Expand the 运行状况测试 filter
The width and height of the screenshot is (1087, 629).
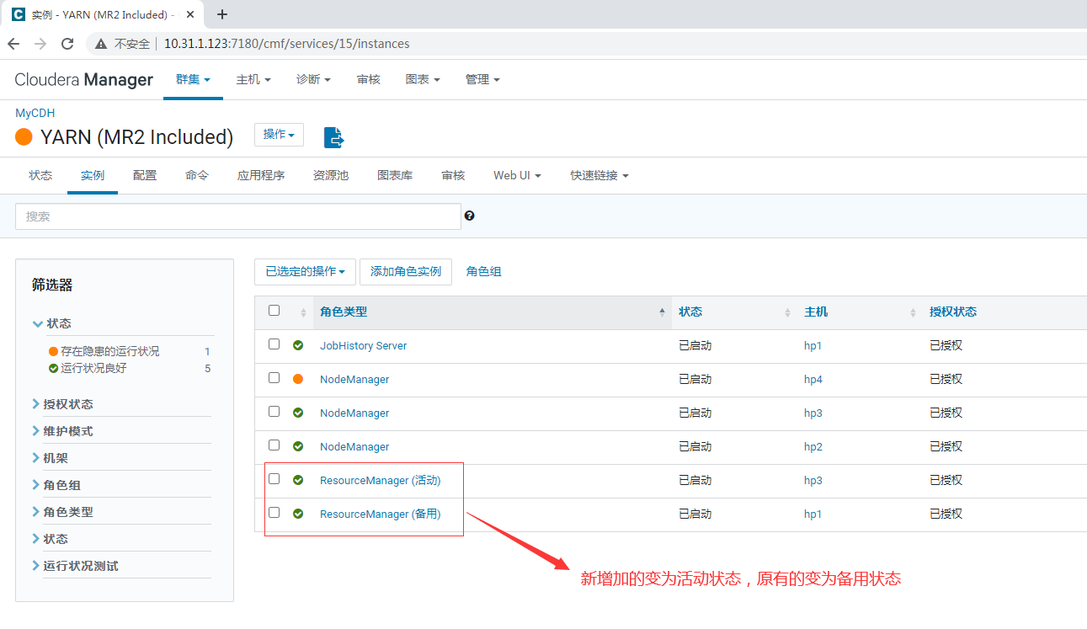coord(76,566)
